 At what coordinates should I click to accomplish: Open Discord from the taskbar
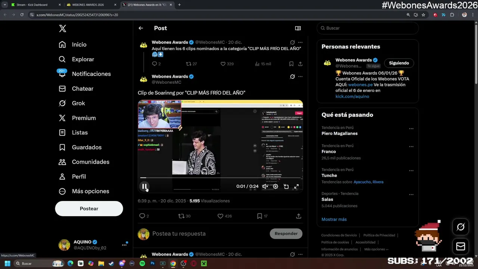pyautogui.click(x=122, y=263)
